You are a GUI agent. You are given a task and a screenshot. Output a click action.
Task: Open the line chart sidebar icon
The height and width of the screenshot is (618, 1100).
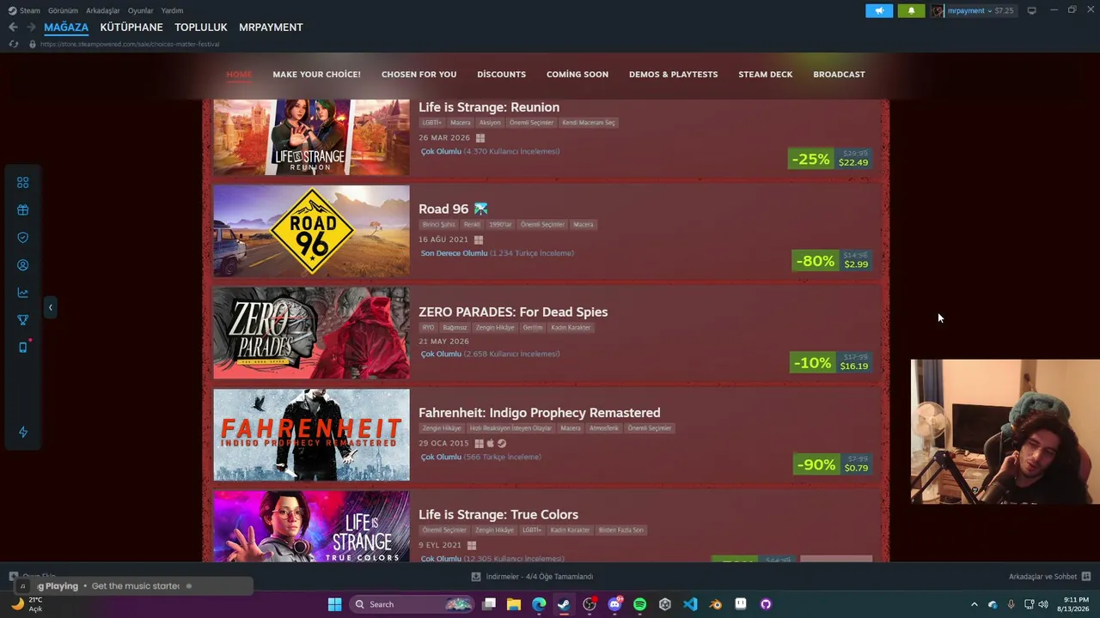(23, 293)
